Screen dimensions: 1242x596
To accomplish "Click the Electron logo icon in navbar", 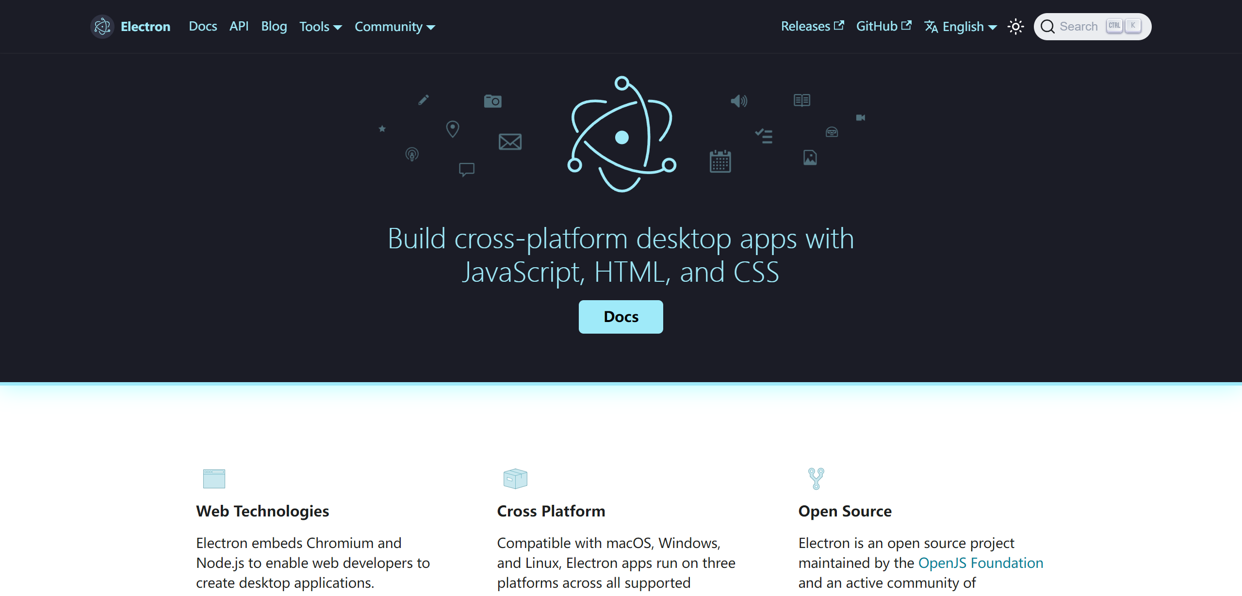I will (102, 26).
